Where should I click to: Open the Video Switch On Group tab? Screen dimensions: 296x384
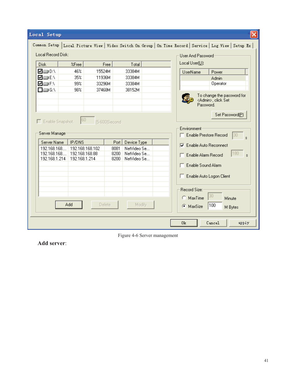tap(130, 46)
